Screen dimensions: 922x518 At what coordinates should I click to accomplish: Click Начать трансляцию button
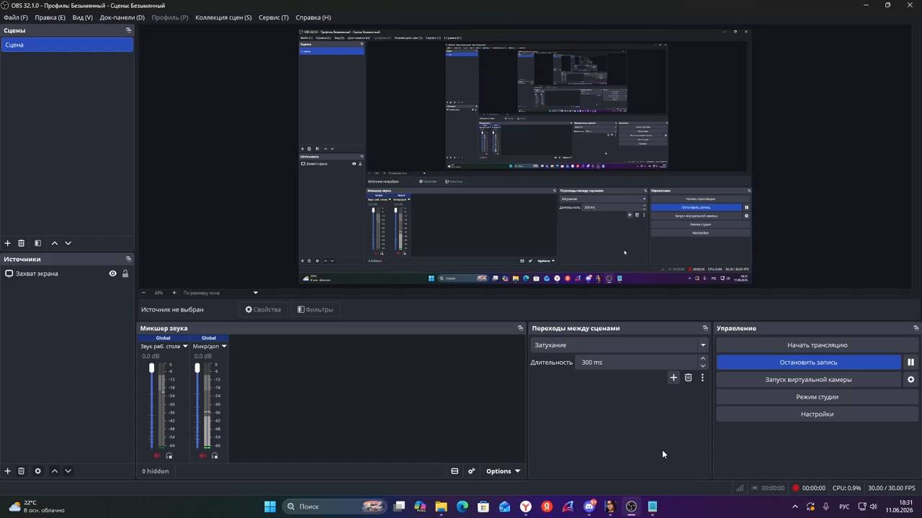(817, 345)
